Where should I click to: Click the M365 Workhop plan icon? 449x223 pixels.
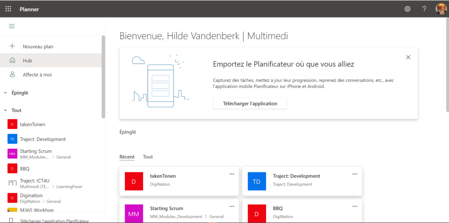(x=12, y=210)
